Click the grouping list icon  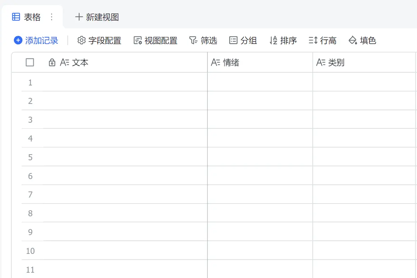pyautogui.click(x=233, y=40)
